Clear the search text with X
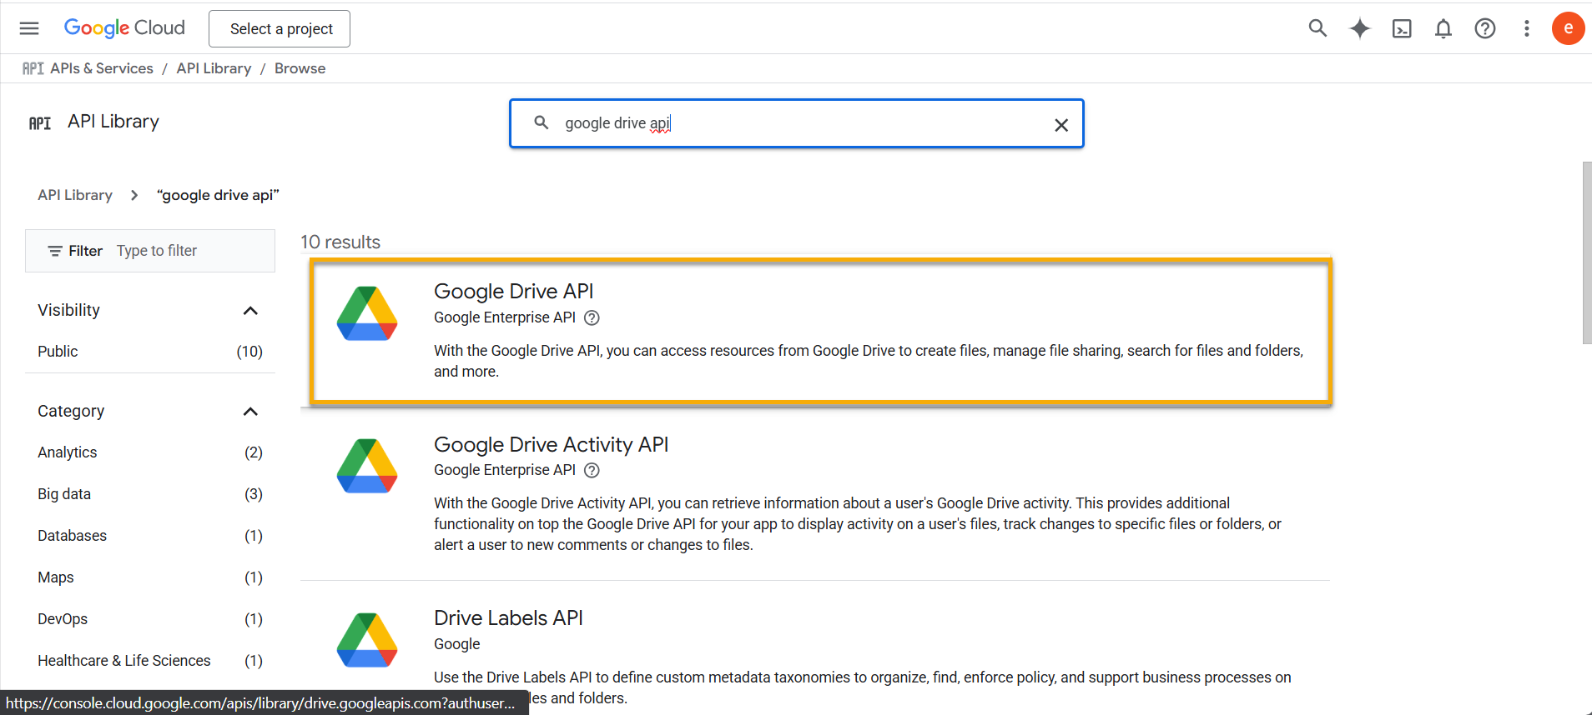This screenshot has height=715, width=1592. (x=1061, y=124)
